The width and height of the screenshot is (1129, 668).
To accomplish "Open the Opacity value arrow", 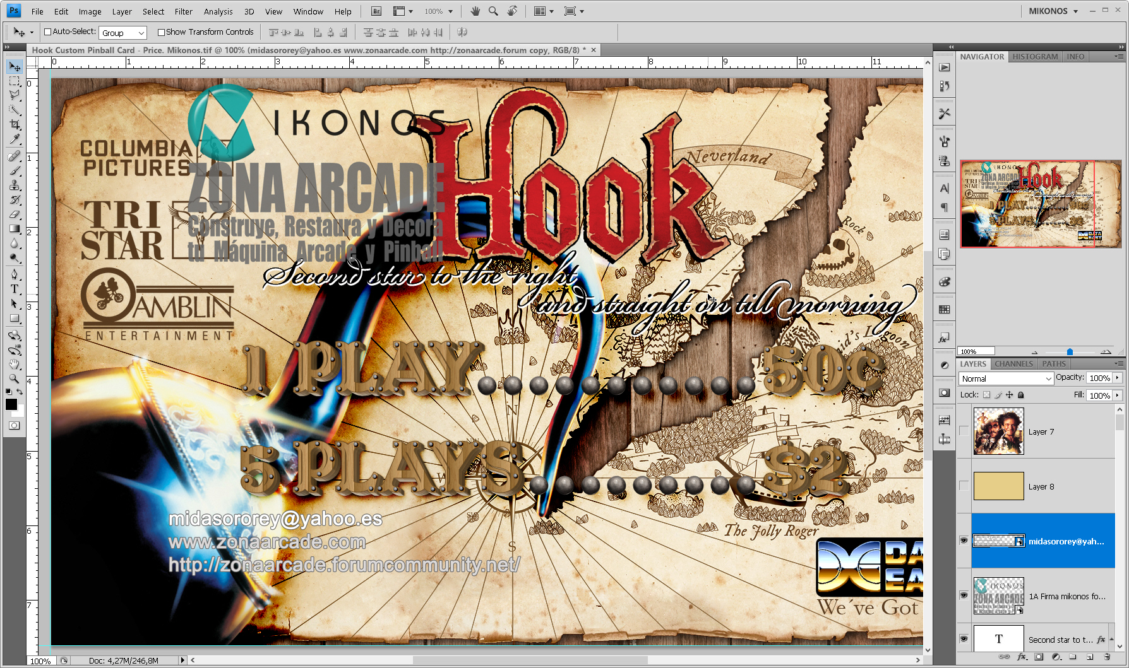I will coord(1117,378).
